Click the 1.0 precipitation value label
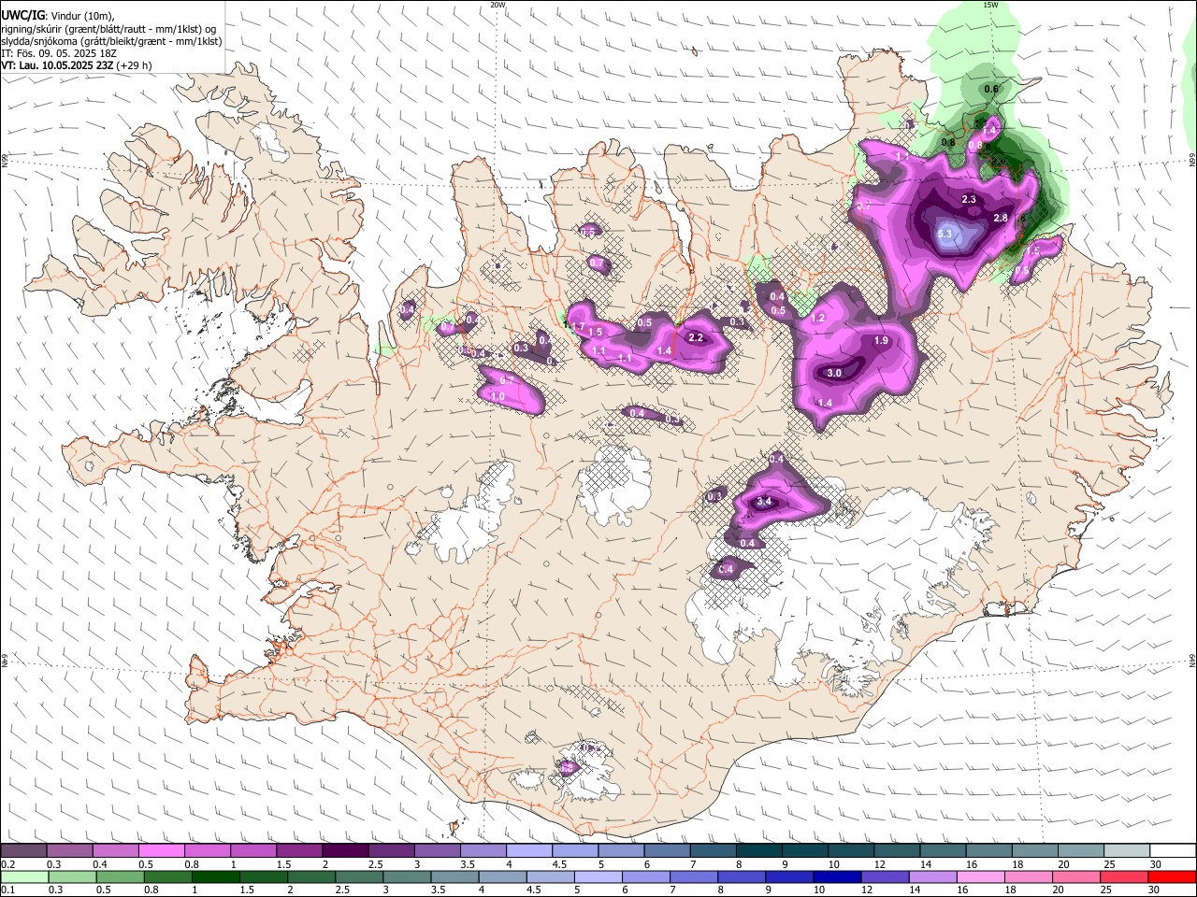 498,396
